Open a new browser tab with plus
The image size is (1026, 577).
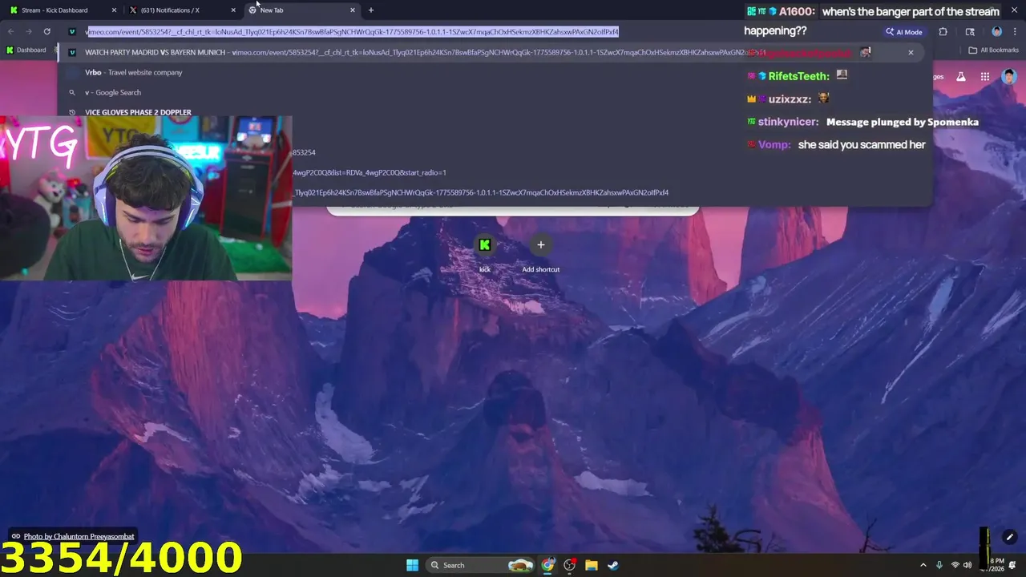pyautogui.click(x=371, y=10)
